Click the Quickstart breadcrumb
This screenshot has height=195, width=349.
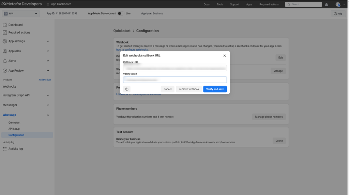122,31
